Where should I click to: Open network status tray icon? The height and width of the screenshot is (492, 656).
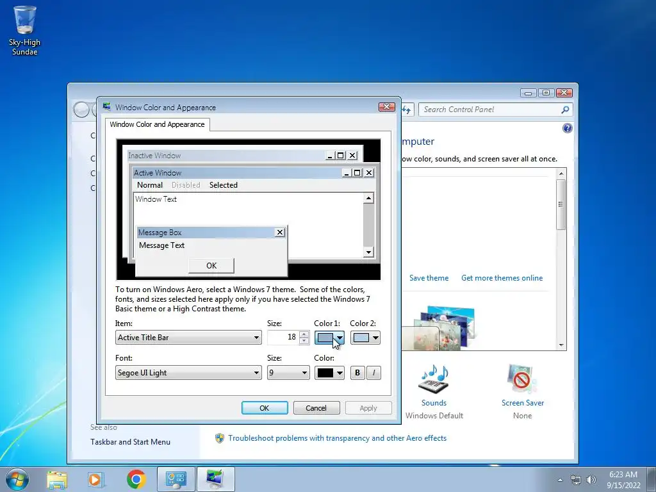point(576,480)
